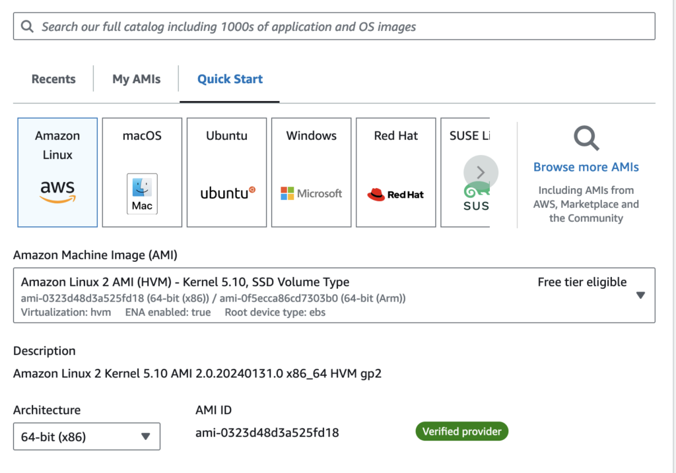
Task: Switch to the Recents tab
Action: click(53, 79)
